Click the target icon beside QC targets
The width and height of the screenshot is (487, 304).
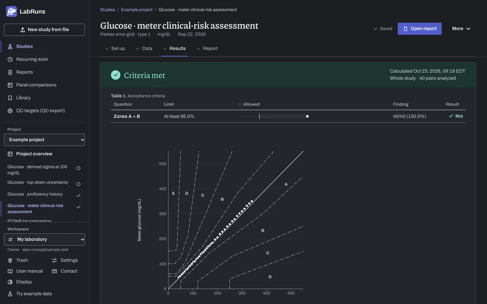coord(10,111)
